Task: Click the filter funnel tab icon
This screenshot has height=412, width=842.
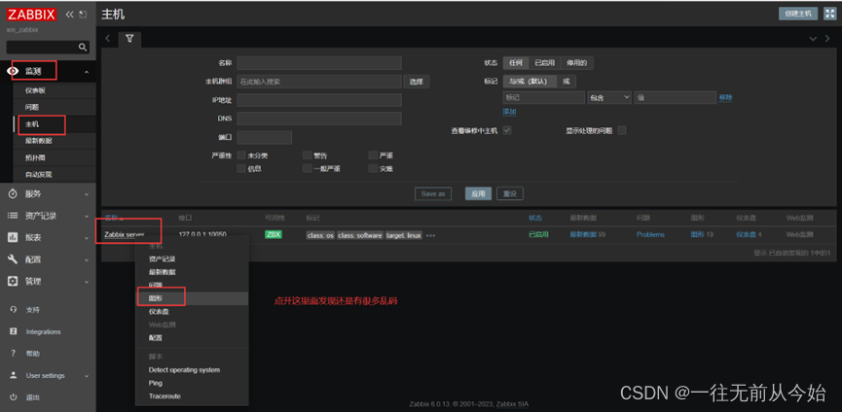Action: tap(129, 39)
